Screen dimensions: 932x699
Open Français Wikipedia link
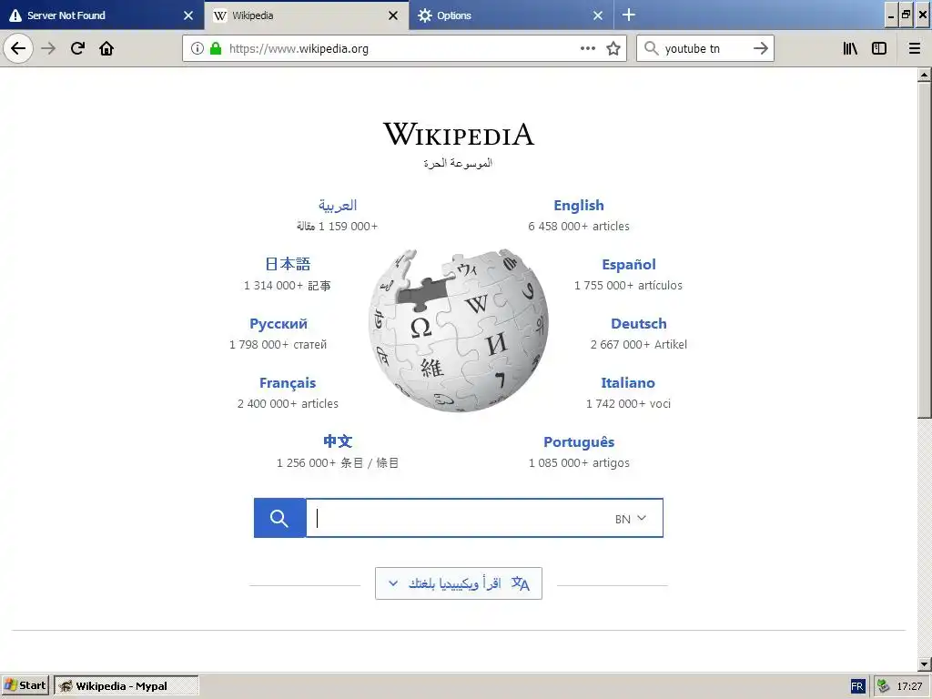(288, 383)
